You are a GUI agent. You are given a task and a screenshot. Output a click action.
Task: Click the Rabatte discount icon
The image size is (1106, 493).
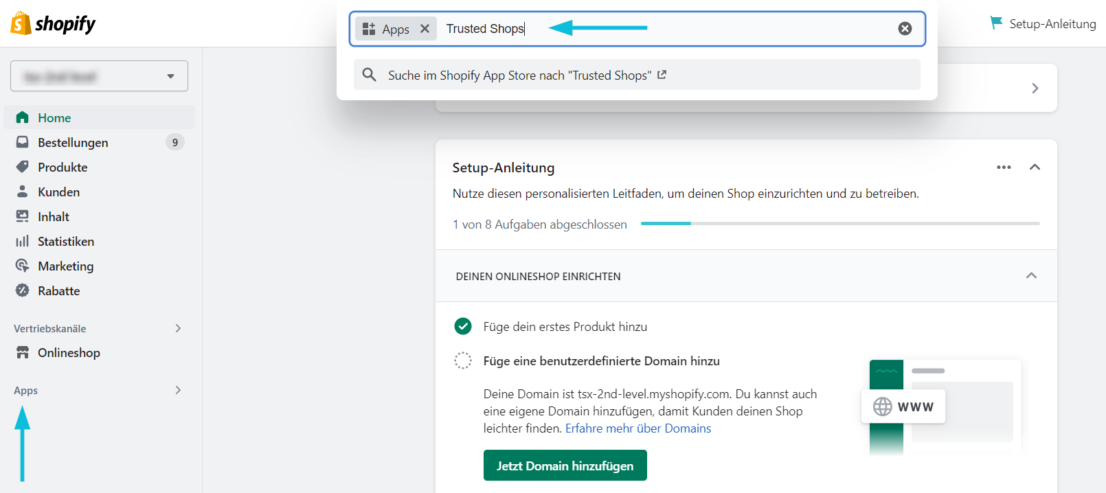tap(23, 290)
